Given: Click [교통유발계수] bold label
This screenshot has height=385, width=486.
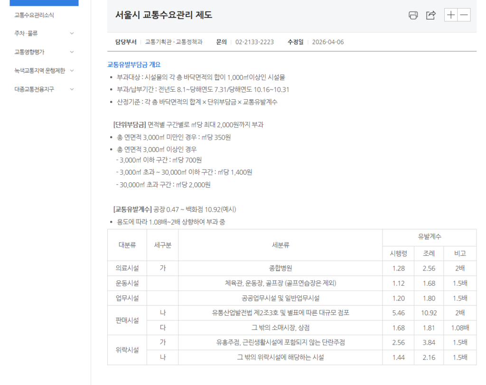Looking at the screenshot, I should [132, 209].
